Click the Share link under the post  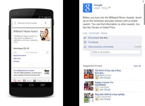point(104,33)
